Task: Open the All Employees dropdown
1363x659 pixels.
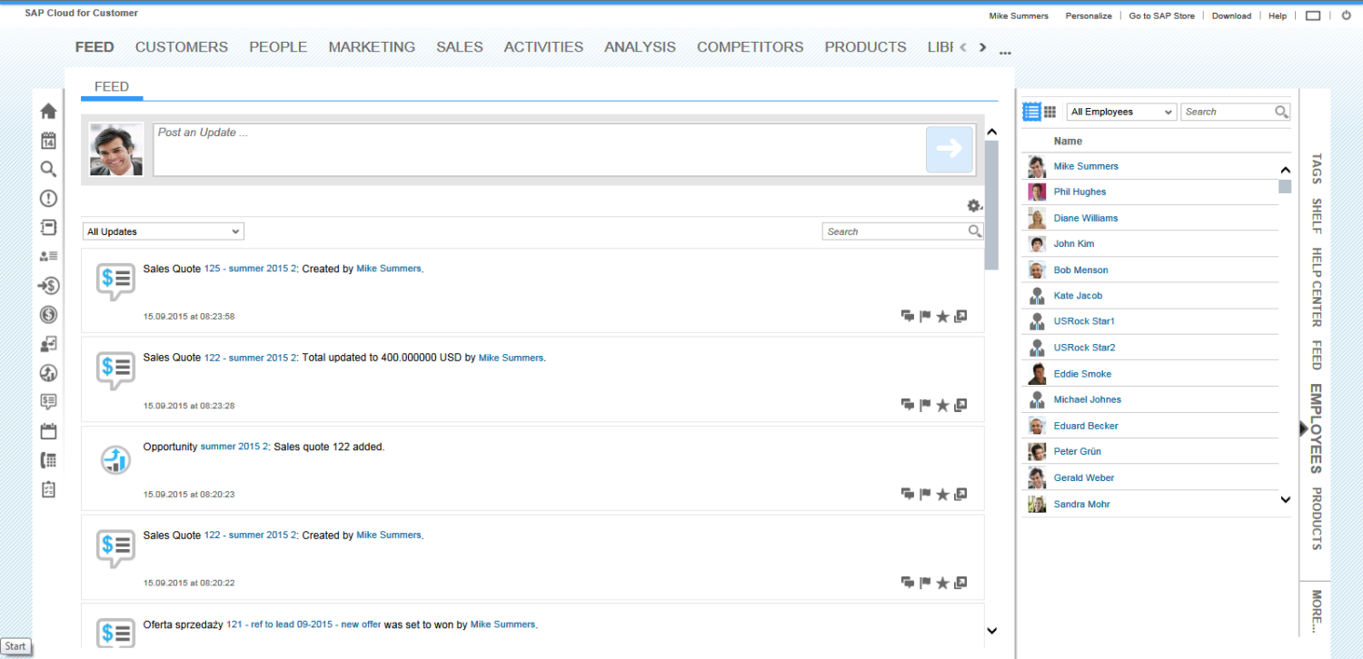Action: tap(1121, 112)
